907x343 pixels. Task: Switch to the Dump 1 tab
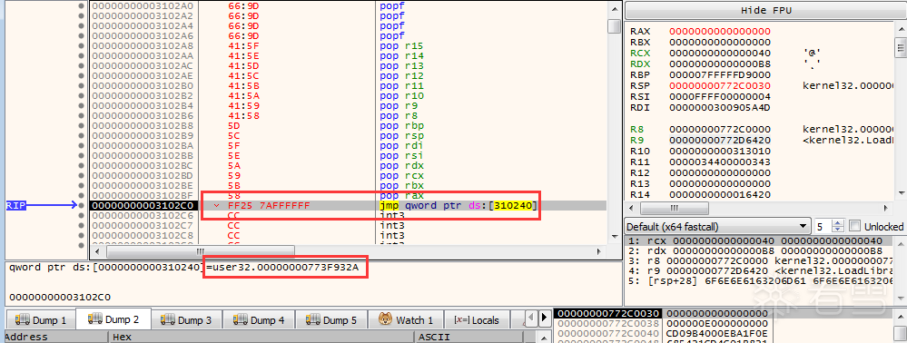pyautogui.click(x=41, y=320)
